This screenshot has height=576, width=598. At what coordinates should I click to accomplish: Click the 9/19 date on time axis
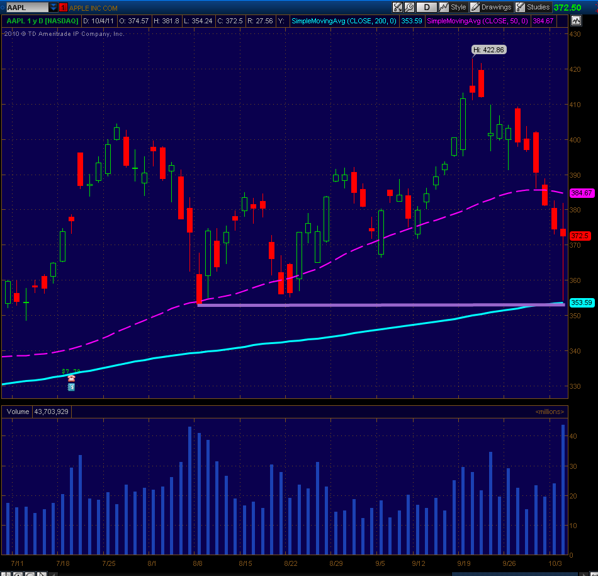point(464,563)
